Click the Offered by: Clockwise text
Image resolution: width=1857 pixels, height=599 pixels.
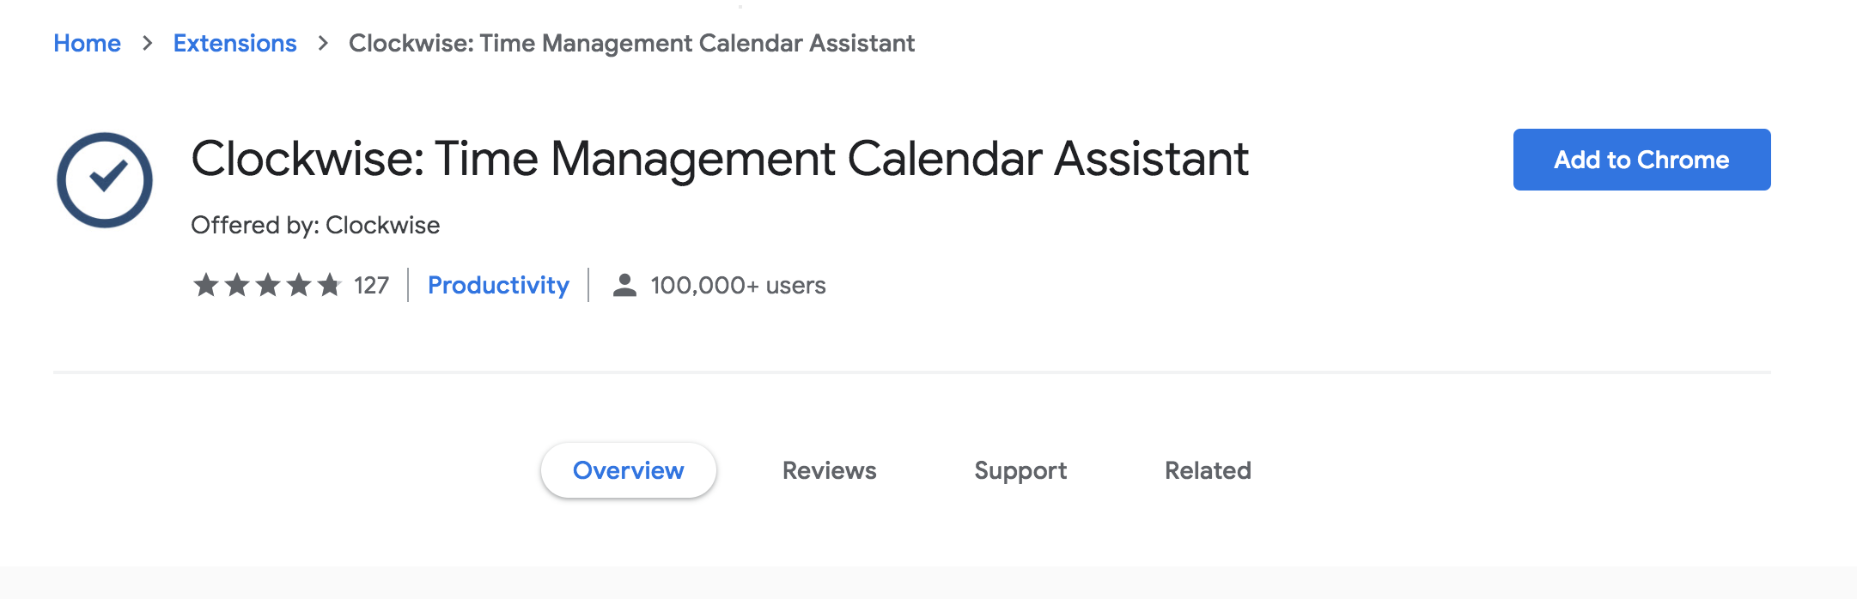tap(315, 225)
